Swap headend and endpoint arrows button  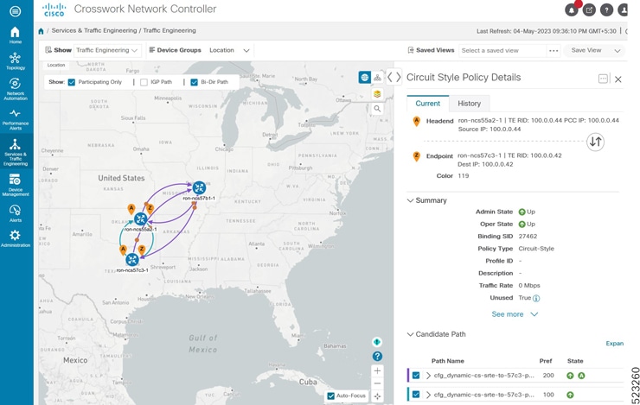tap(596, 142)
